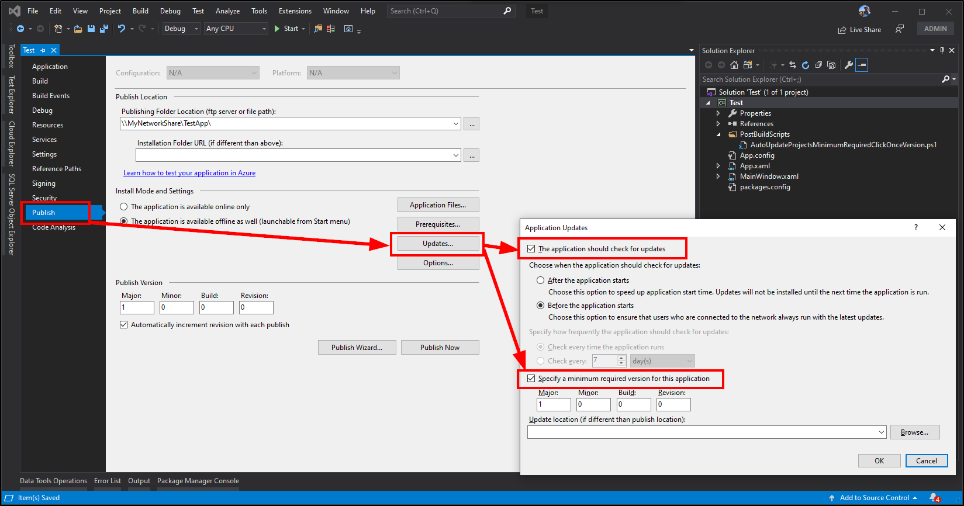Toggle automatically increment revision checkbox
Screen dimensions: 964x506
(124, 325)
